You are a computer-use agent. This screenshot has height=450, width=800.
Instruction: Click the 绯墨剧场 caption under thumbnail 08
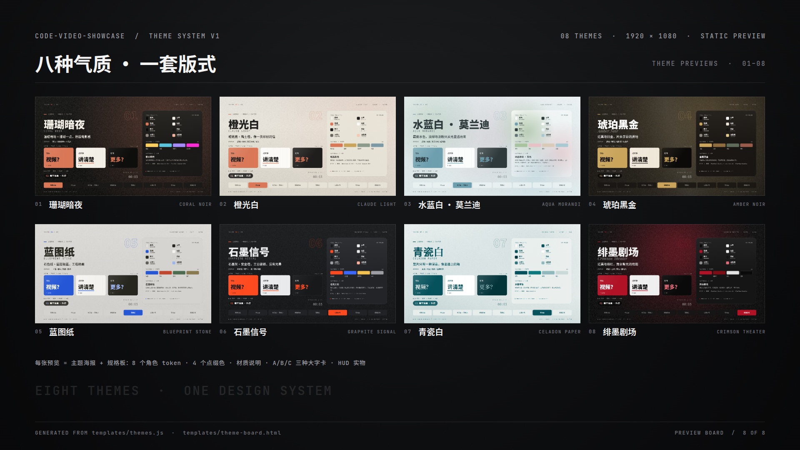click(x=620, y=332)
